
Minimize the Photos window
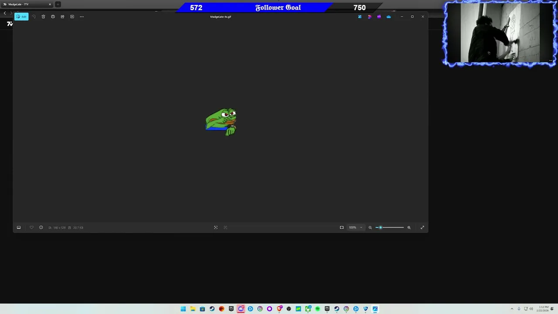click(401, 17)
